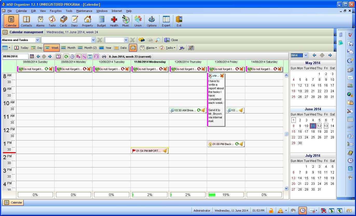Open the Contacts module
The image size is (356, 216).
(26, 21)
